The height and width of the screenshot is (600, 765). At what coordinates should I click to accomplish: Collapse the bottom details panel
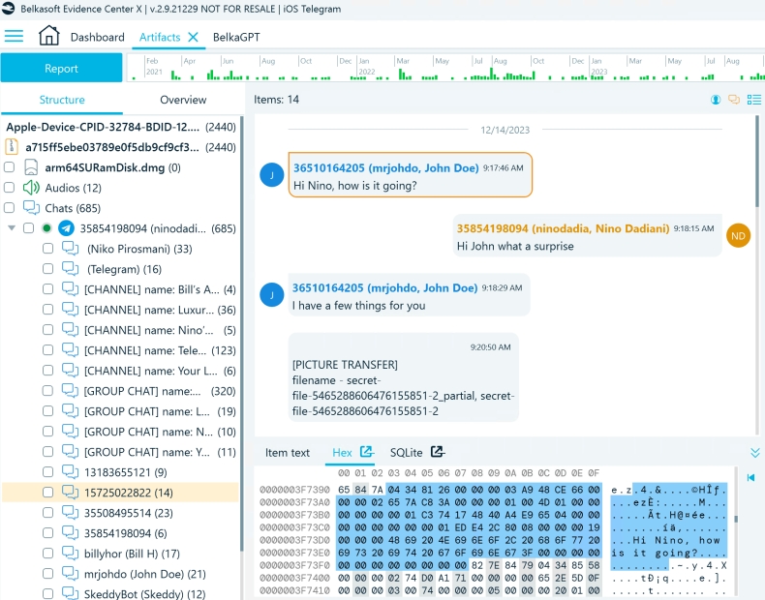point(754,452)
